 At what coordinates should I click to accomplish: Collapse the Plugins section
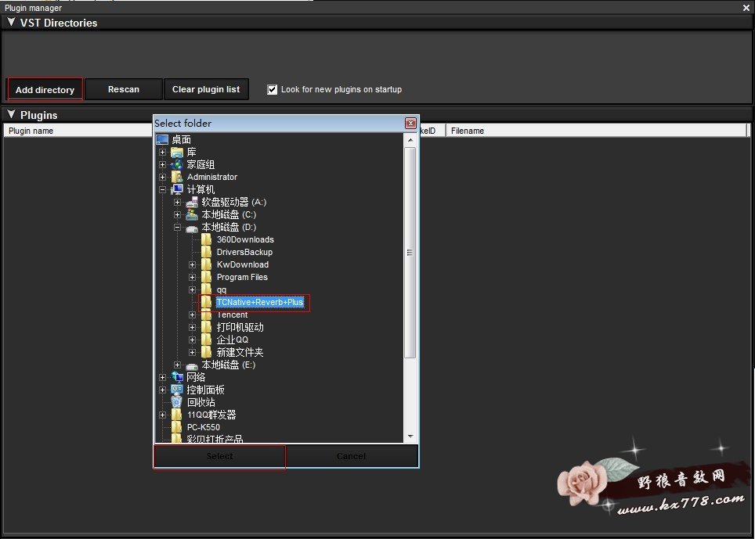[x=11, y=114]
